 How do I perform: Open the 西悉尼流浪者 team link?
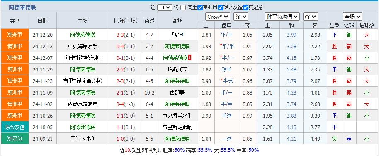pyautogui.click(x=83, y=104)
